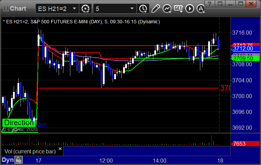261x165 pixels.
Task: Toggle the lock icon next to Dyn
Action: pos(19,160)
